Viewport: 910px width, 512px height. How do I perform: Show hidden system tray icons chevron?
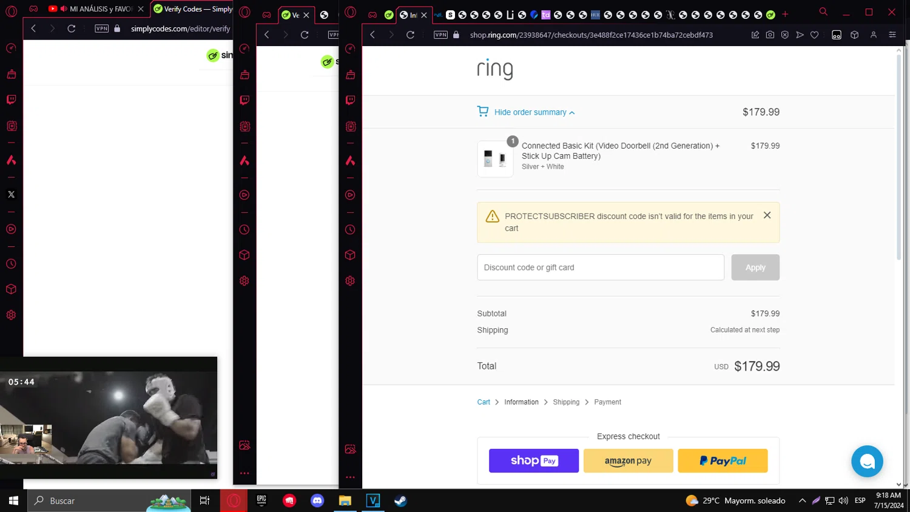tap(802, 500)
